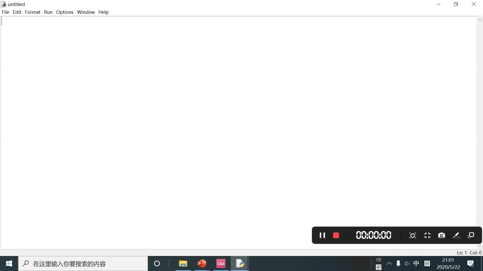Image resolution: width=483 pixels, height=271 pixels.
Task: Open the volume control tray icon
Action: (x=407, y=263)
